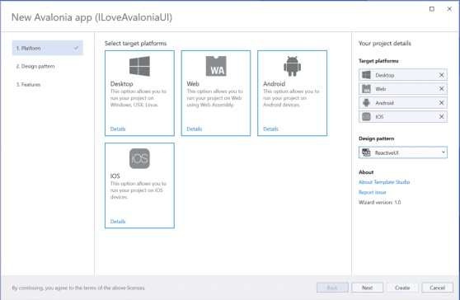Click the iOS icon in target platforms list
460x300 pixels.
pos(366,116)
